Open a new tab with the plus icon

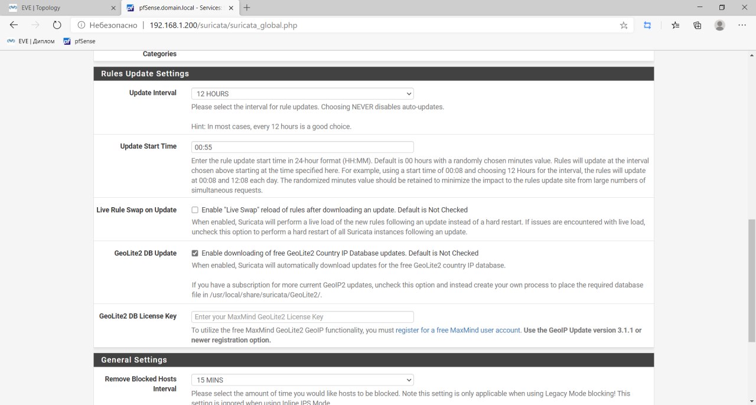tap(247, 8)
